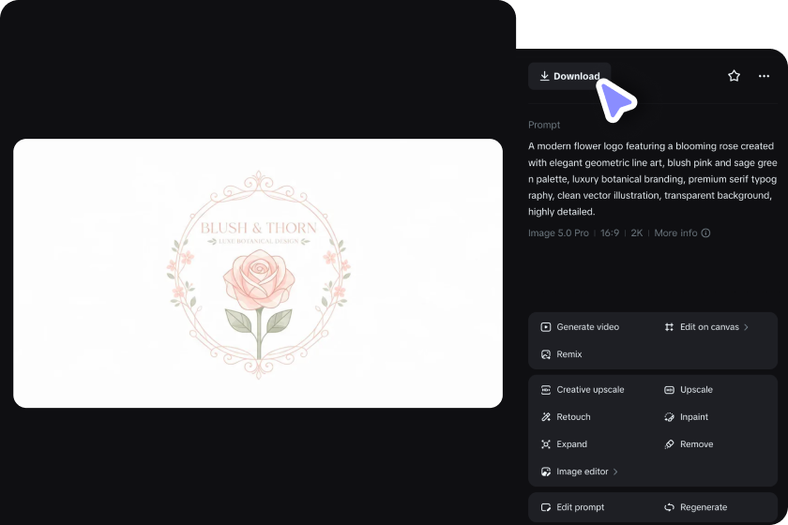Click the Remix icon
The width and height of the screenshot is (788, 525).
click(x=546, y=354)
